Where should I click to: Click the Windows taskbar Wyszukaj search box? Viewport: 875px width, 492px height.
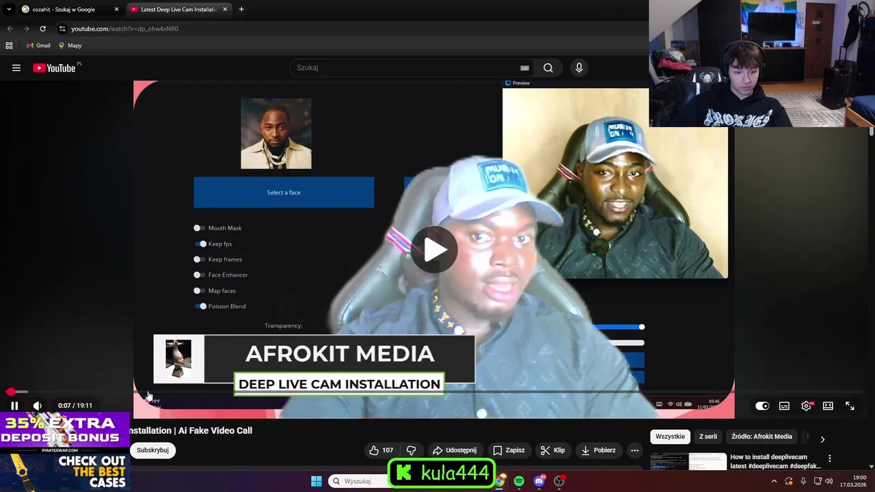pos(357,481)
